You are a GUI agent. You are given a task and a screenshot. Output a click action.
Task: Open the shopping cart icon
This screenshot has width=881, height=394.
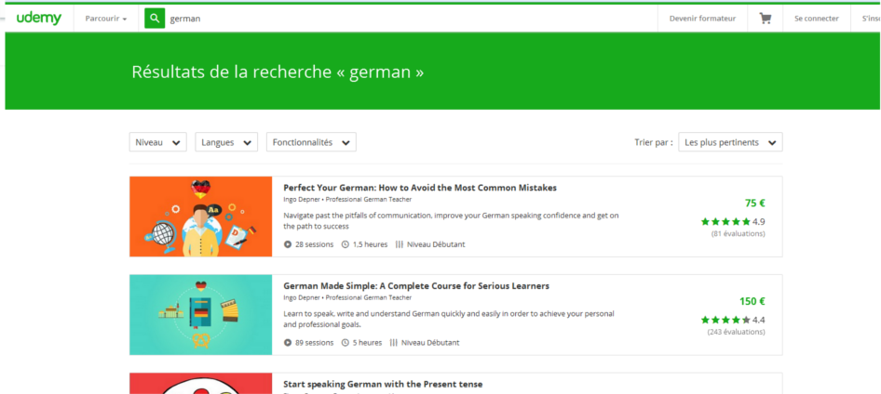pos(765,19)
